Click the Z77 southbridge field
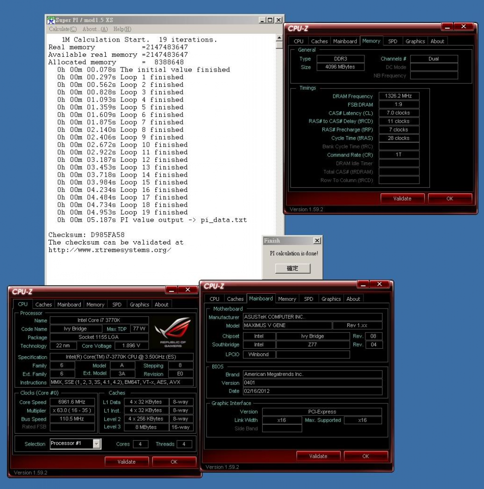The width and height of the screenshot is (484, 489). click(313, 344)
